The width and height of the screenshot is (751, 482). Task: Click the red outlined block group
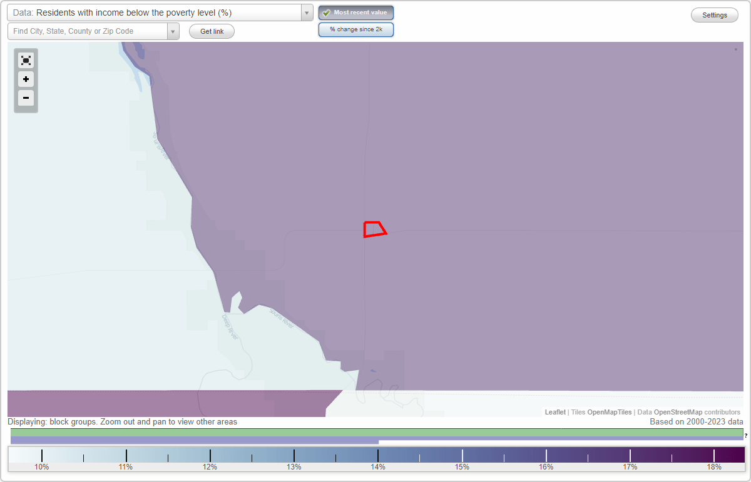(375, 229)
